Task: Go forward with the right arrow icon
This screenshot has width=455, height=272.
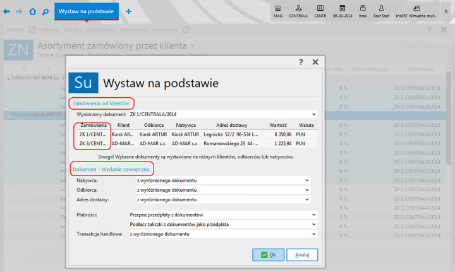Action: [x=19, y=11]
